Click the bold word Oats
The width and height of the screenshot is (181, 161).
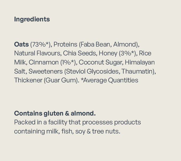tap(21, 44)
